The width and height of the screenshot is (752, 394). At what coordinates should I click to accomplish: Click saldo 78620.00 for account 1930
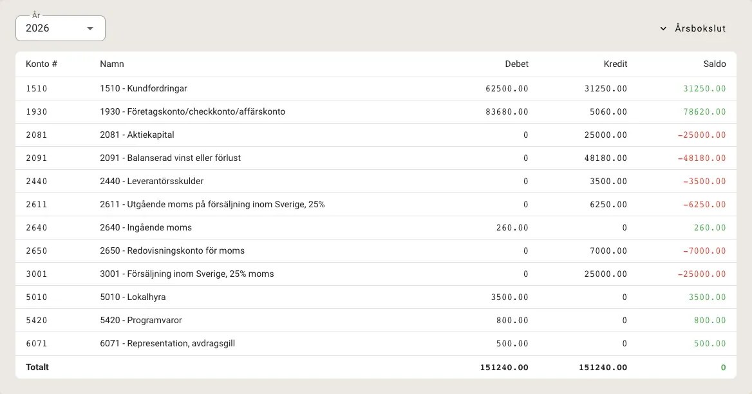(704, 111)
